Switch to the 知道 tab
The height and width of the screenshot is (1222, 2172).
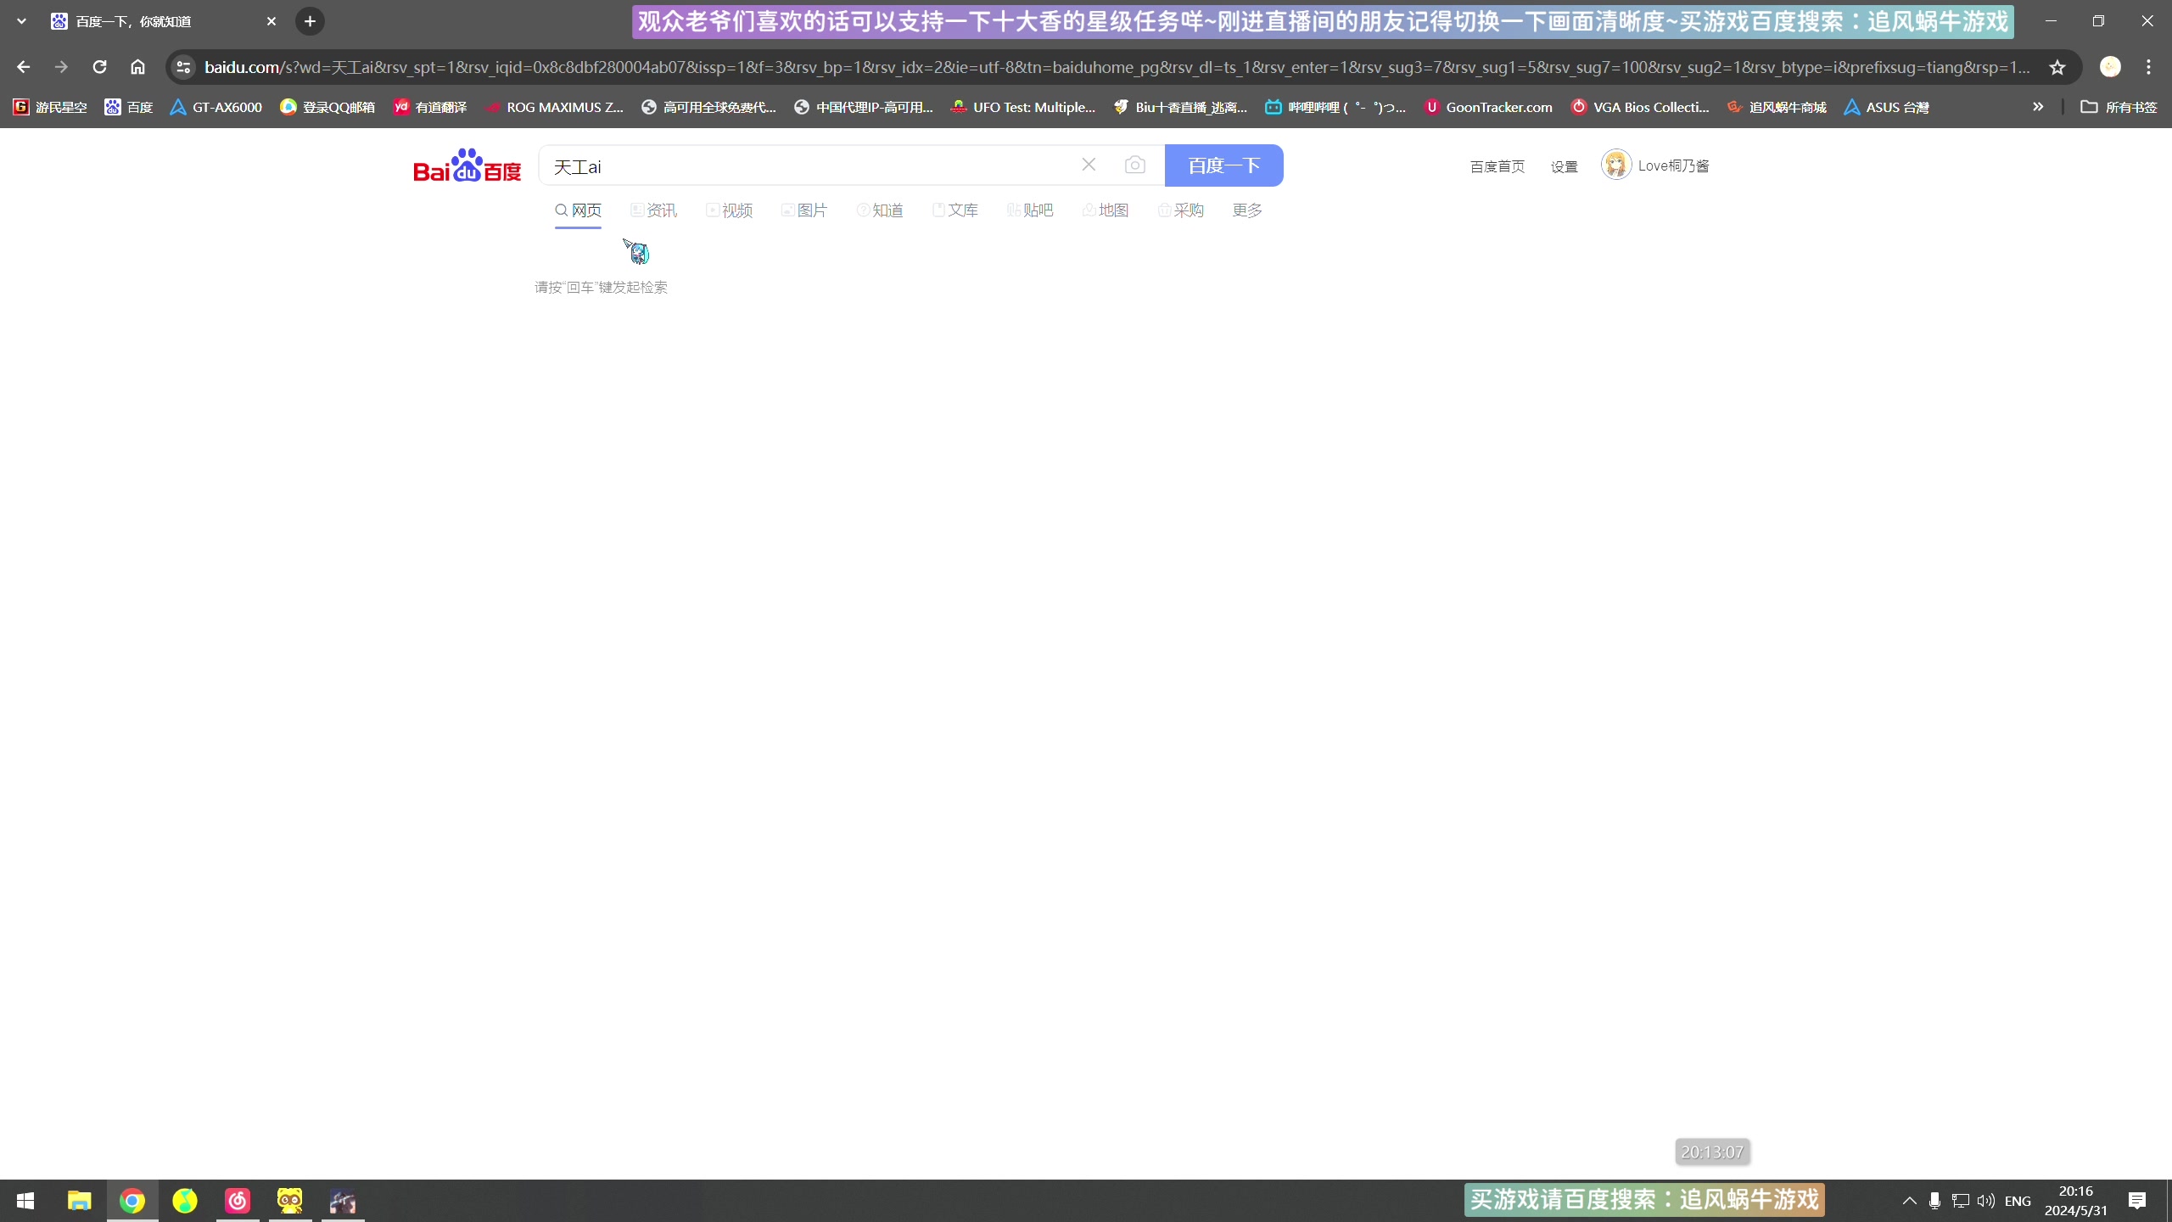pos(880,210)
